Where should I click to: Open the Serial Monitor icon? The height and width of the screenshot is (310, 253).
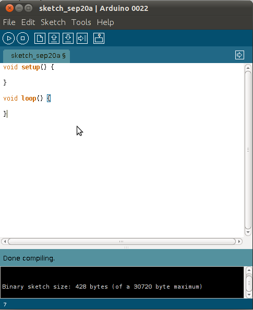[x=99, y=38]
